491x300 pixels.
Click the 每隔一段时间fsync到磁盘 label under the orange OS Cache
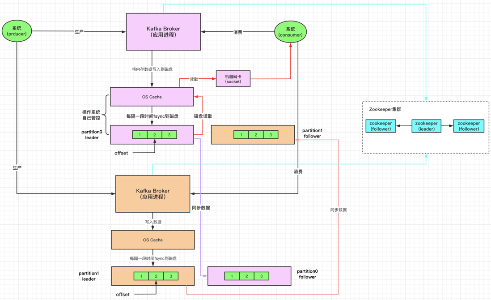pos(153,258)
